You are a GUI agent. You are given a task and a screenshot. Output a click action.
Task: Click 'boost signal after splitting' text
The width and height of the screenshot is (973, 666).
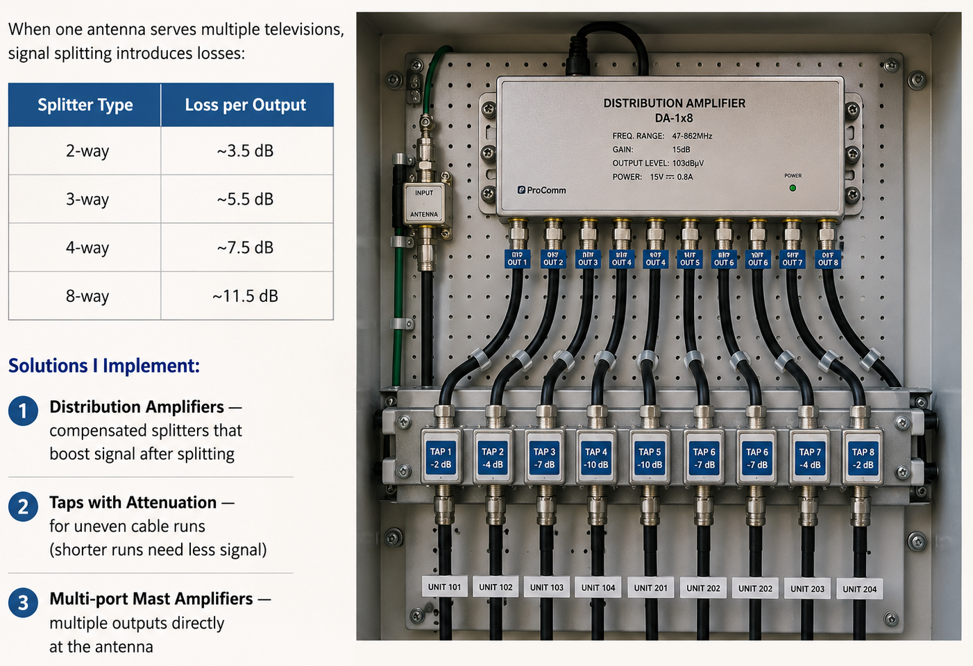[x=142, y=454]
